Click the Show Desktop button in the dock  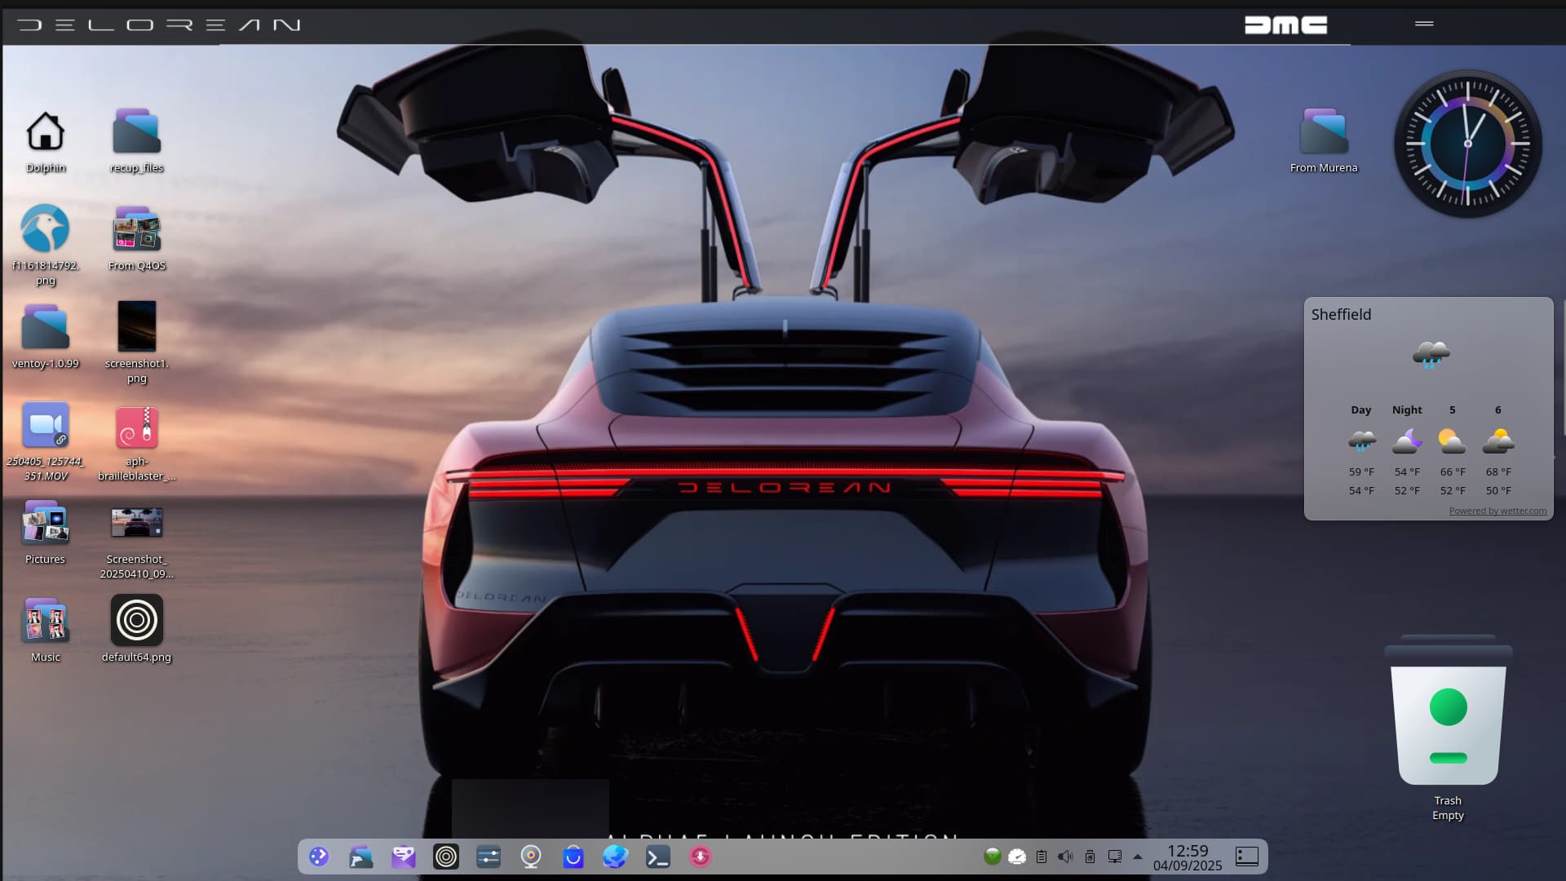click(1247, 857)
